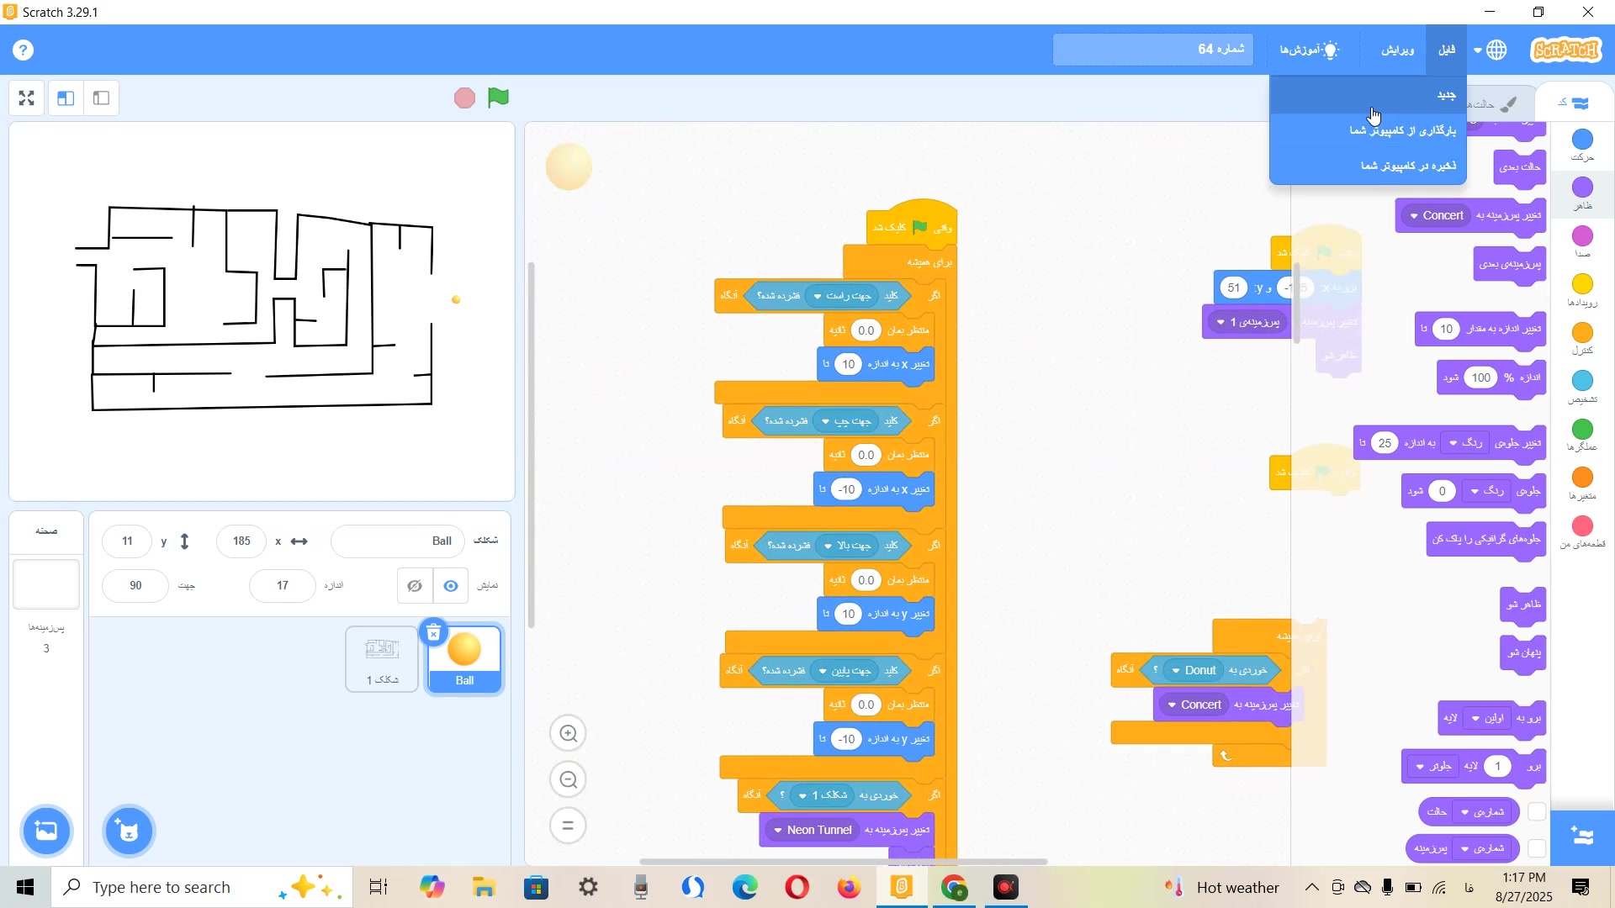
Task: Open the Tutorials lightbulb button
Action: coord(1309,50)
